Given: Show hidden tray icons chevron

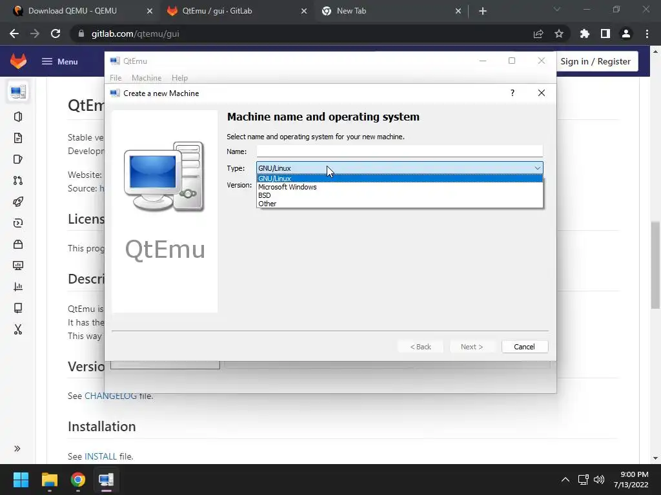Looking at the screenshot, I should (x=565, y=480).
